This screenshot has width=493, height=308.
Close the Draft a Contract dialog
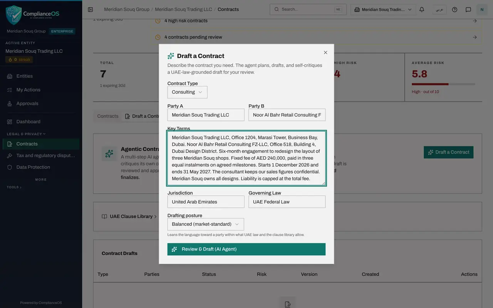pos(325,52)
